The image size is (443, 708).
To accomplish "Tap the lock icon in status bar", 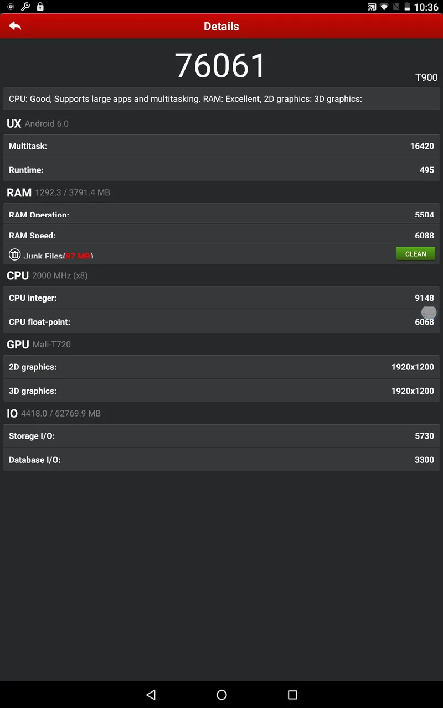I will tap(40, 7).
